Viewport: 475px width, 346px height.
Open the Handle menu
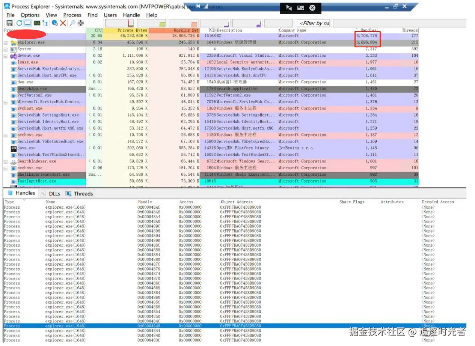coord(131,15)
